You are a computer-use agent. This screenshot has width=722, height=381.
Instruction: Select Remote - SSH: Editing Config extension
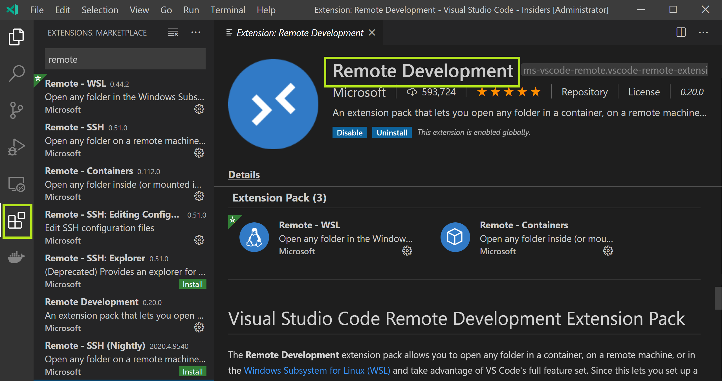(x=124, y=227)
